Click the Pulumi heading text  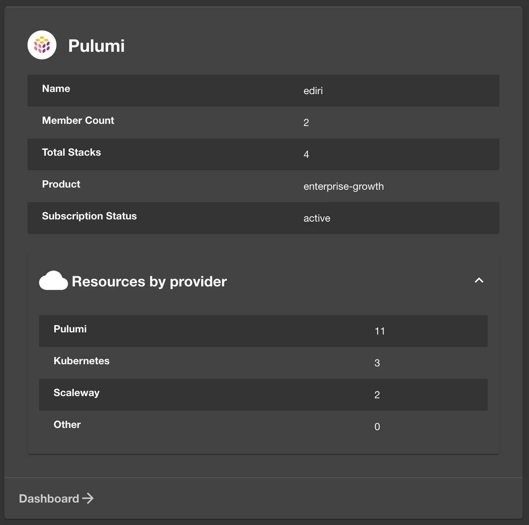point(96,46)
